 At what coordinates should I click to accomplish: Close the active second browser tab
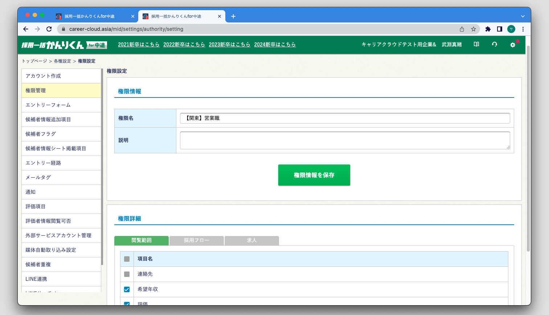click(220, 16)
